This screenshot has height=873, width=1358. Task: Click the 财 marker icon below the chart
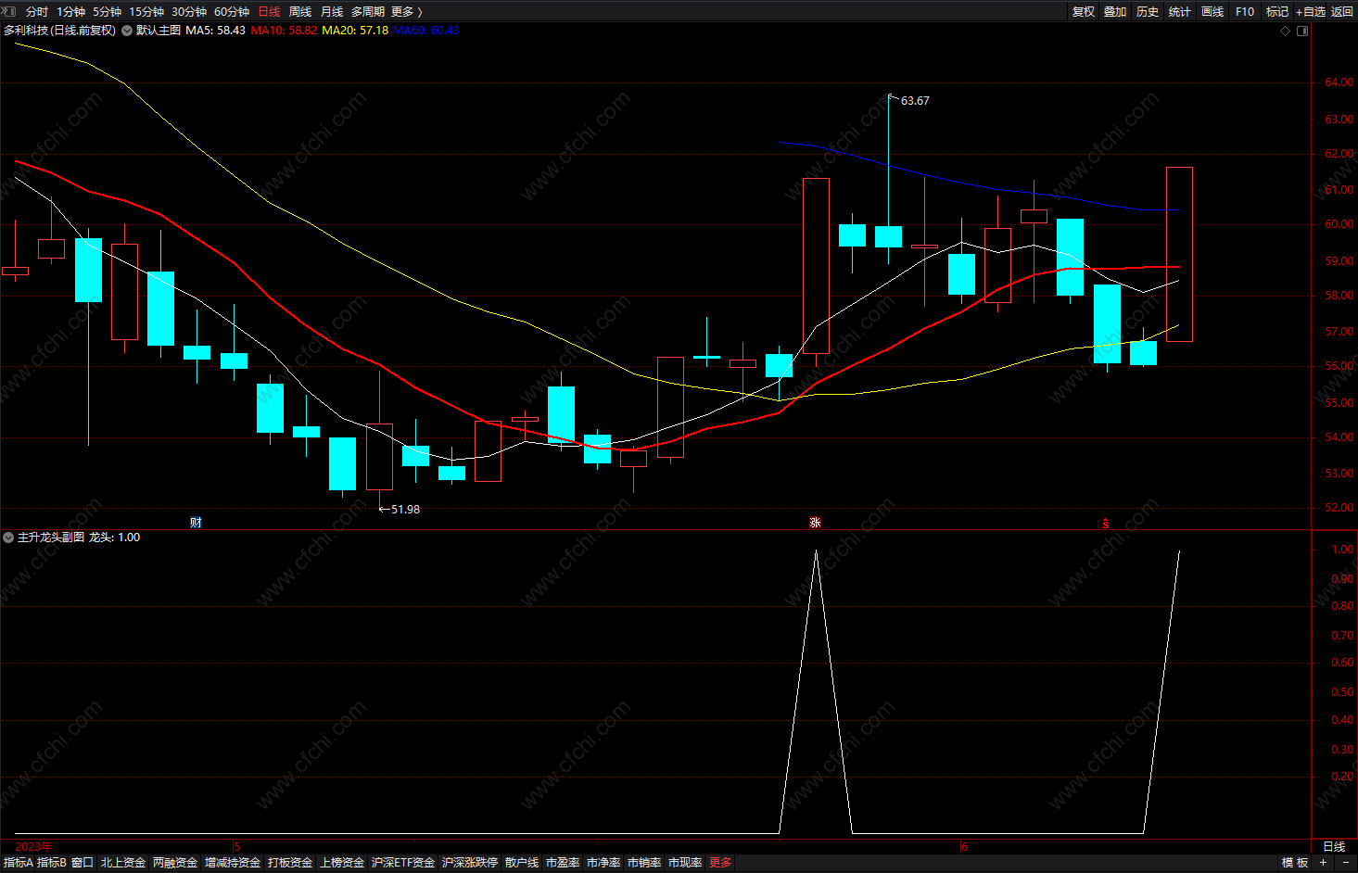pyautogui.click(x=196, y=523)
